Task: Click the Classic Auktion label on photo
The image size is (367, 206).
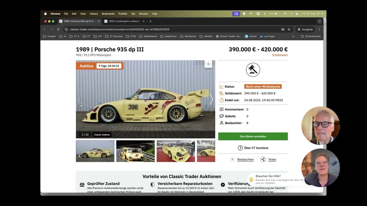Action: [x=102, y=135]
